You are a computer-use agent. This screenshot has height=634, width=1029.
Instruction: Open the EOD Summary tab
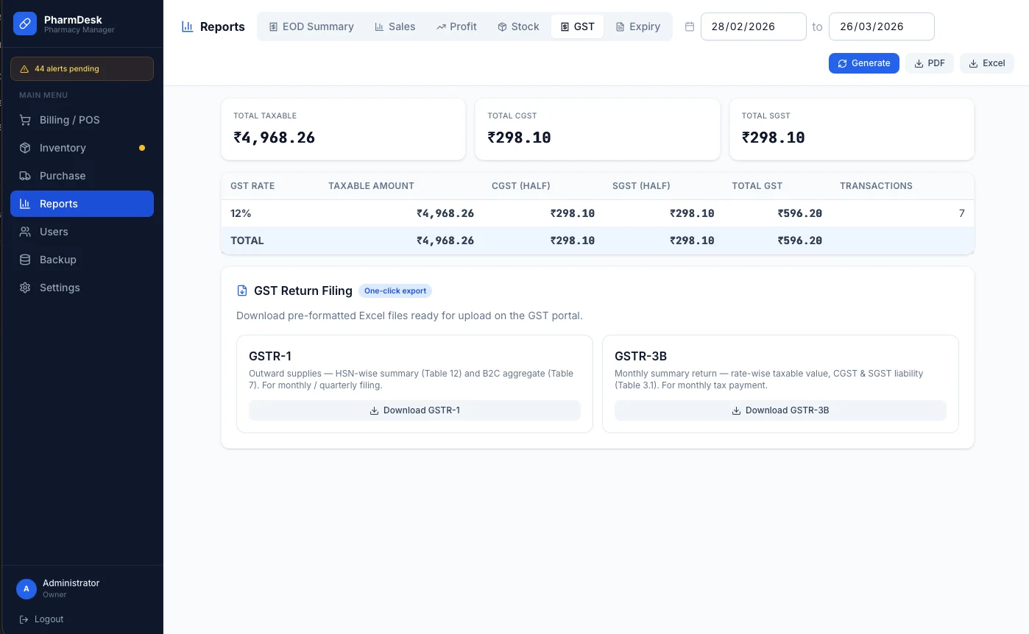click(x=311, y=26)
